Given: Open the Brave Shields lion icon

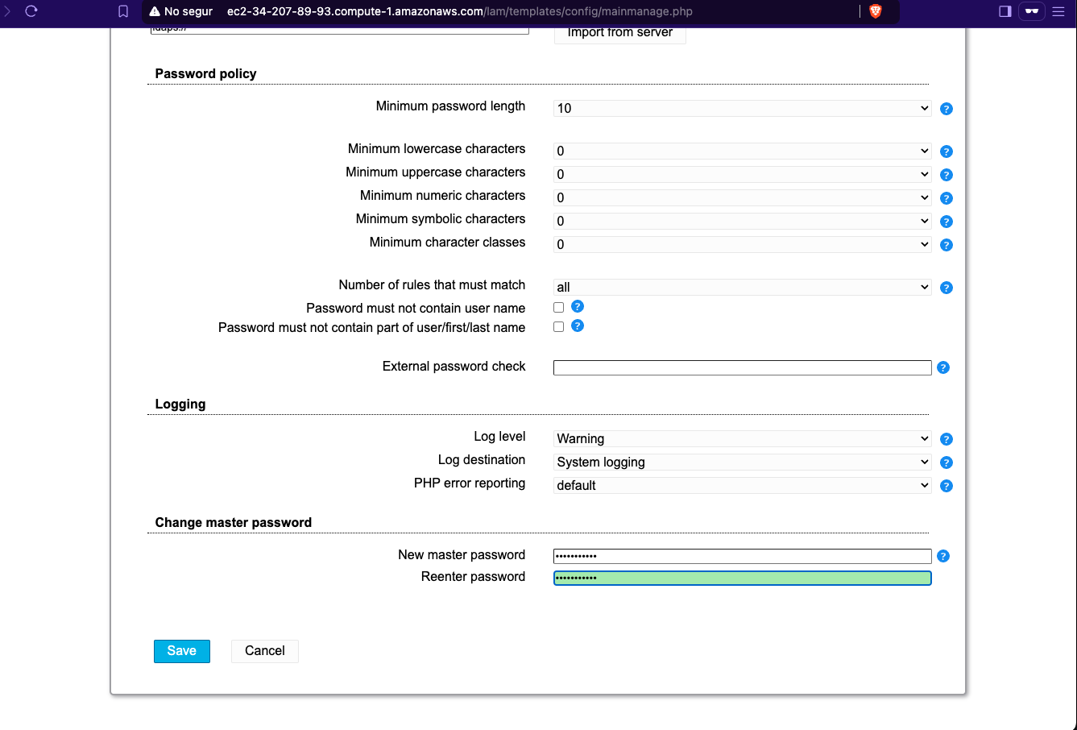Looking at the screenshot, I should click(x=876, y=11).
